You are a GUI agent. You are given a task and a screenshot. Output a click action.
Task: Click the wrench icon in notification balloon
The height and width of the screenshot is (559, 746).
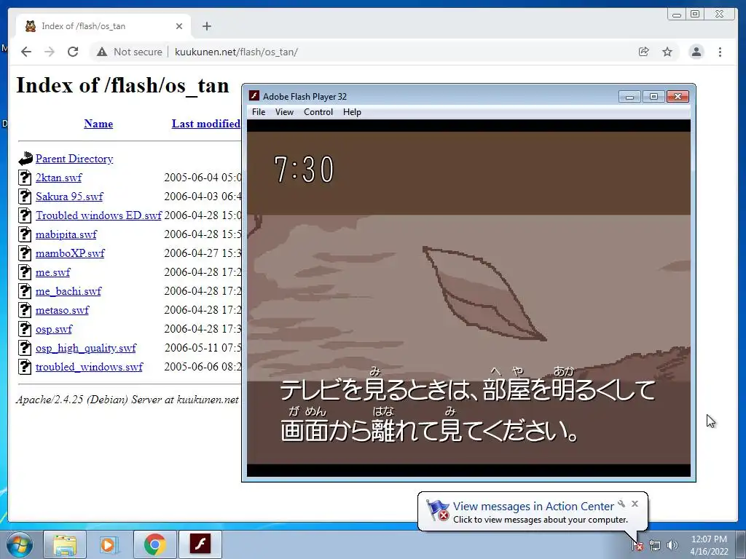(621, 504)
